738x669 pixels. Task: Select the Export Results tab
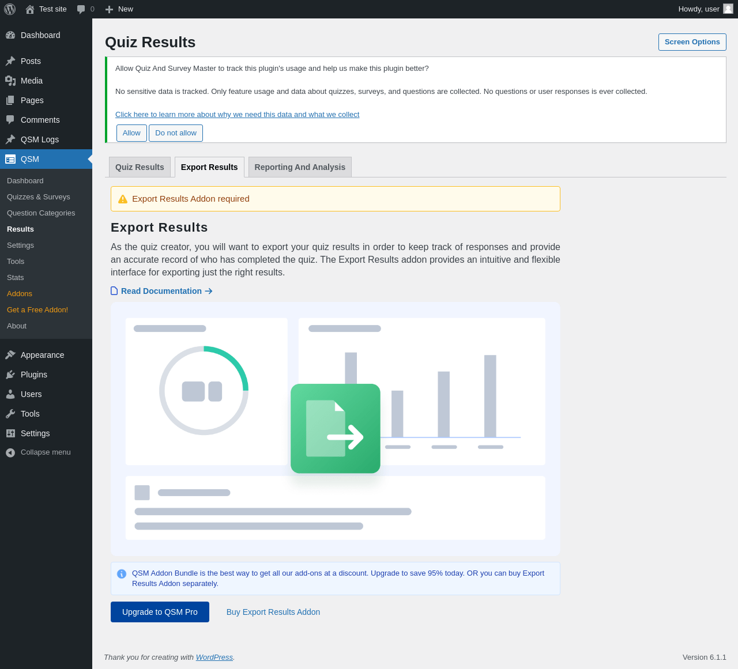(209, 167)
